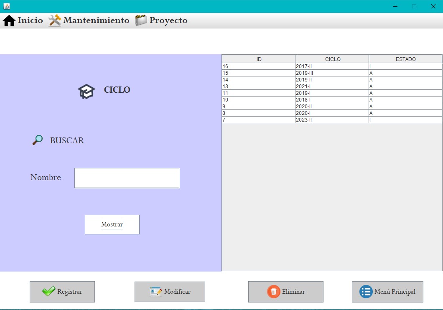The image size is (443, 310).
Task: Click the blue list icon on Menú Principal
Action: click(366, 292)
